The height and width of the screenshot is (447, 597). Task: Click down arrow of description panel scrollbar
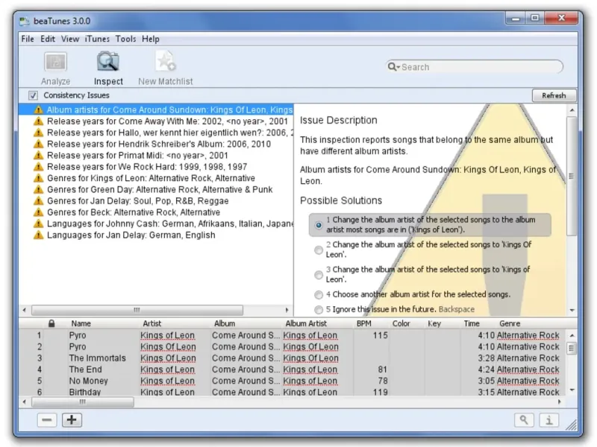[x=572, y=310]
